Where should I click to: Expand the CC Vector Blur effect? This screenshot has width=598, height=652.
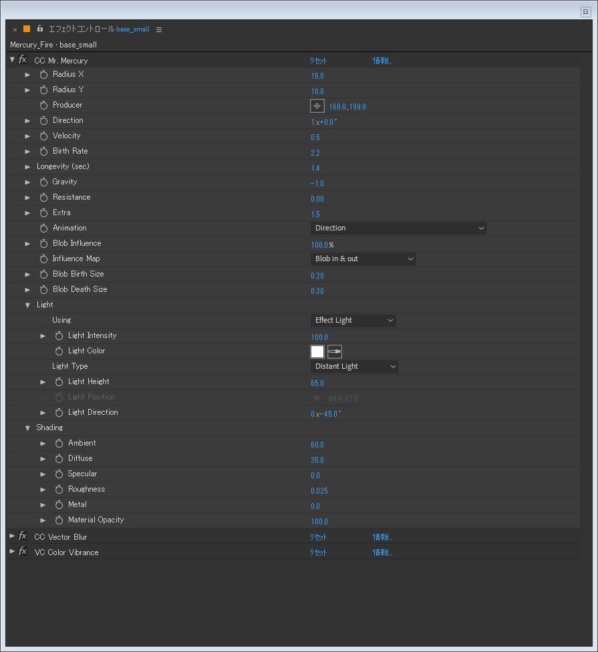[x=12, y=536]
